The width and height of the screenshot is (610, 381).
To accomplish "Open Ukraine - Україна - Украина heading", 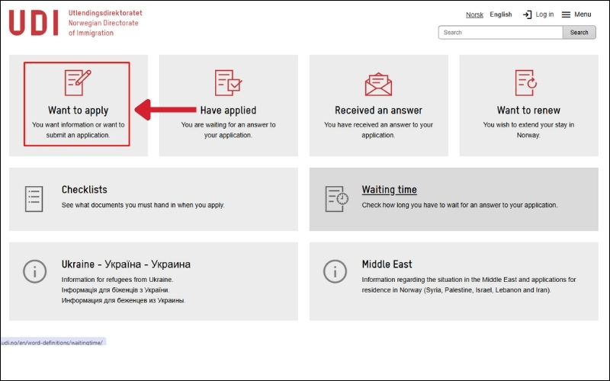I will tap(126, 264).
